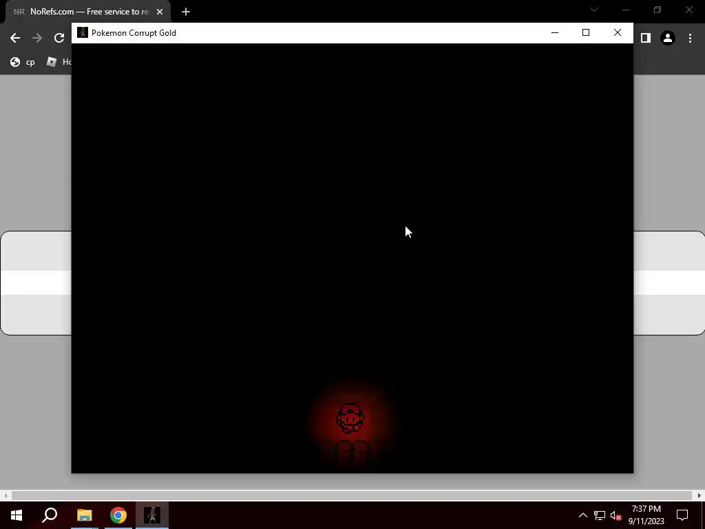
Task: Click the horizontal scrollbar left arrow
Action: pyautogui.click(x=6, y=495)
